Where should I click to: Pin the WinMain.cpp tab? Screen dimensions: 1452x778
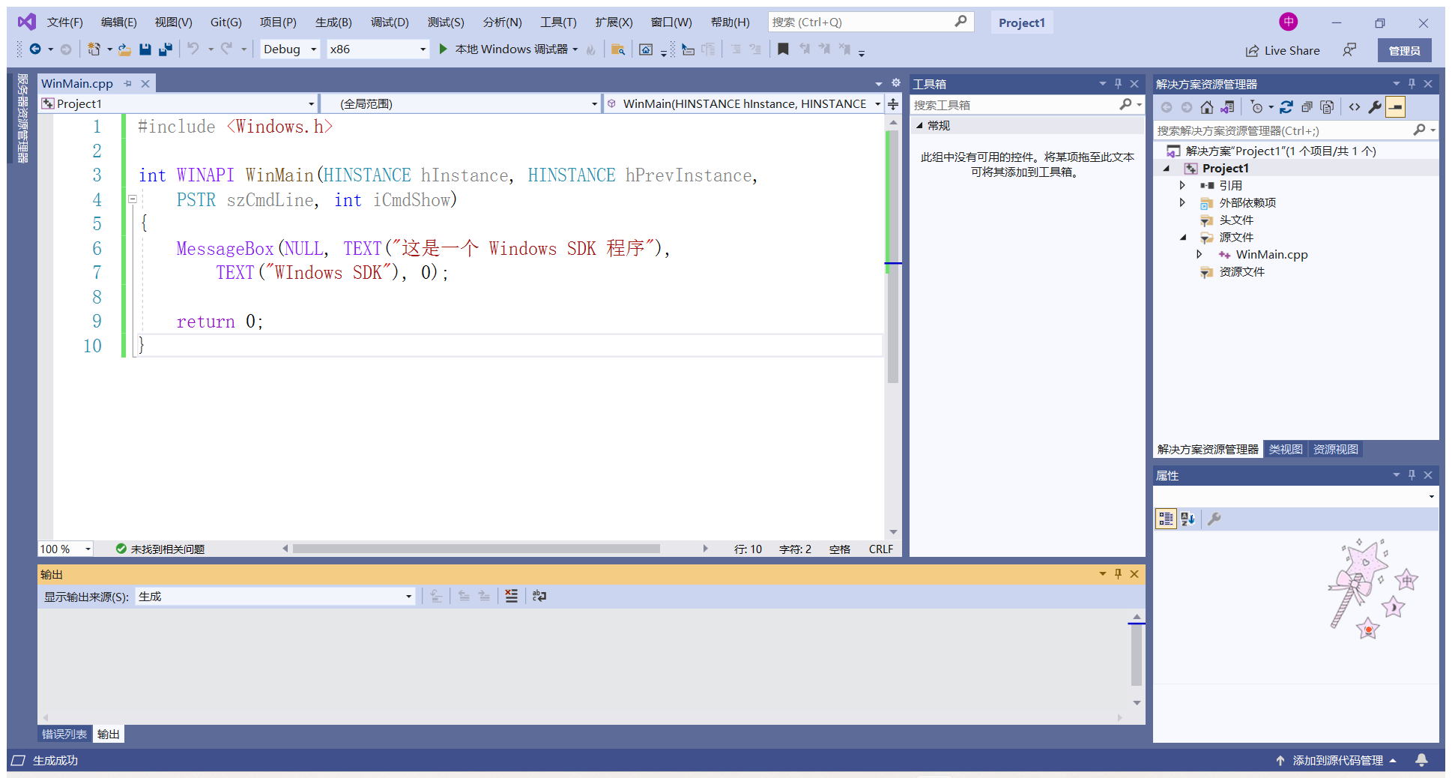click(128, 84)
